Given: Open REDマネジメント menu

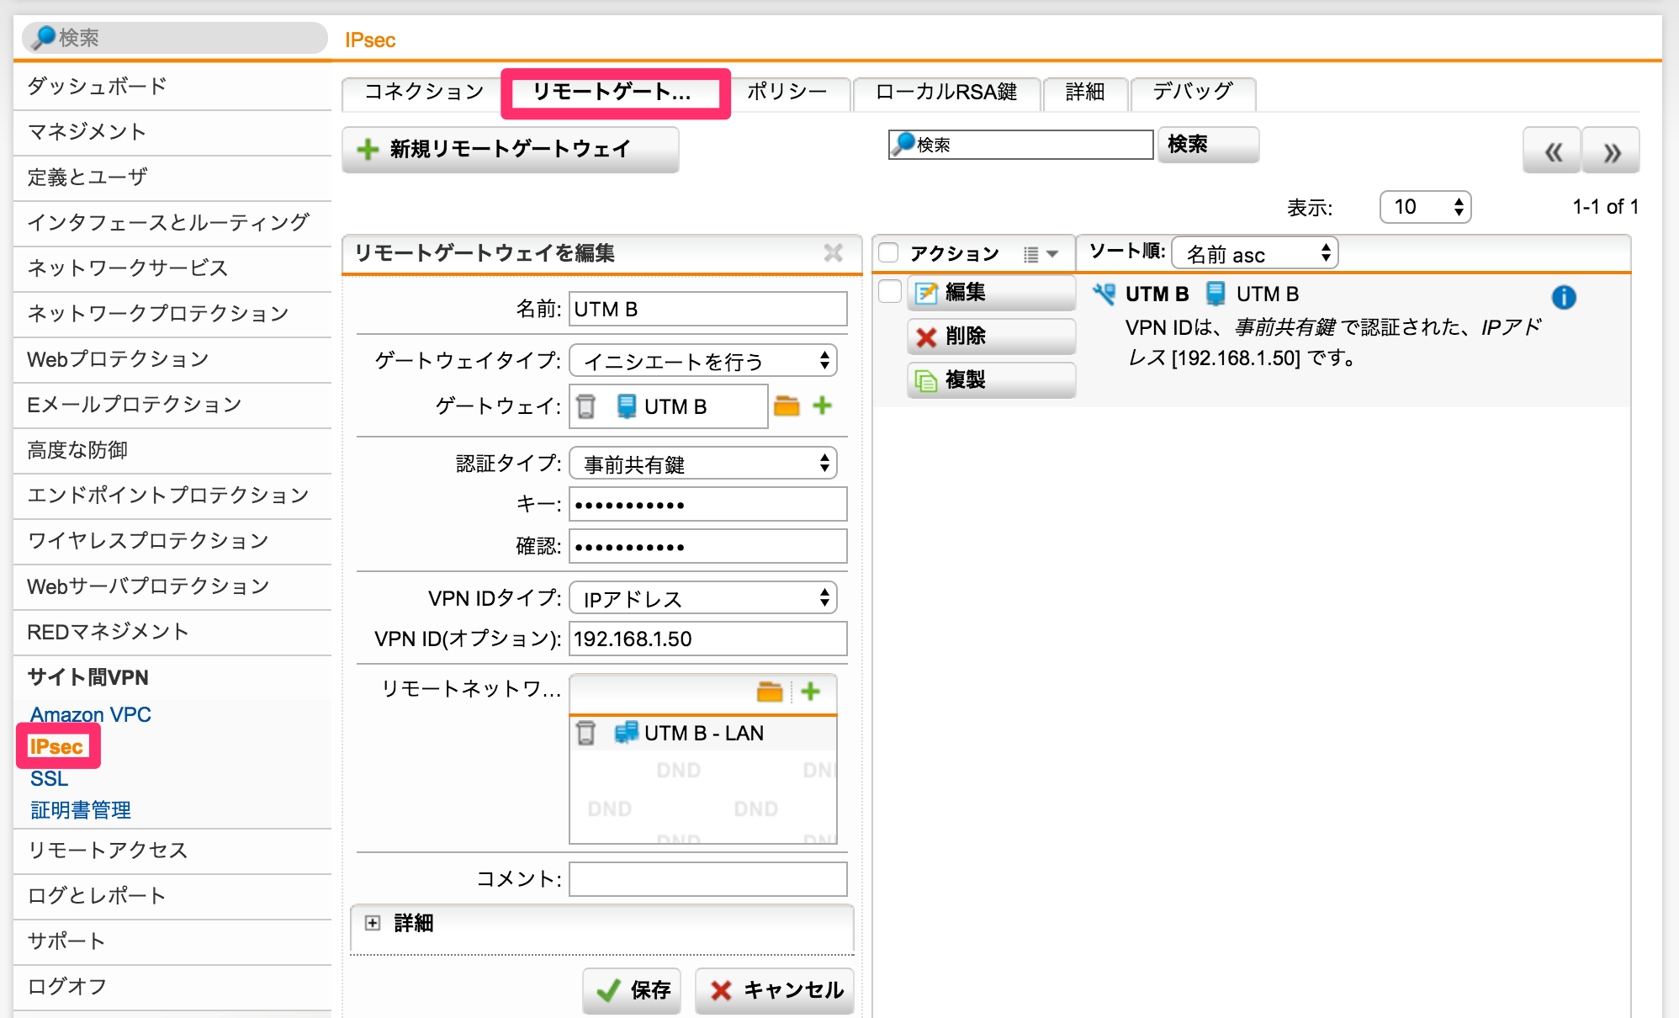Looking at the screenshot, I should tap(172, 632).
